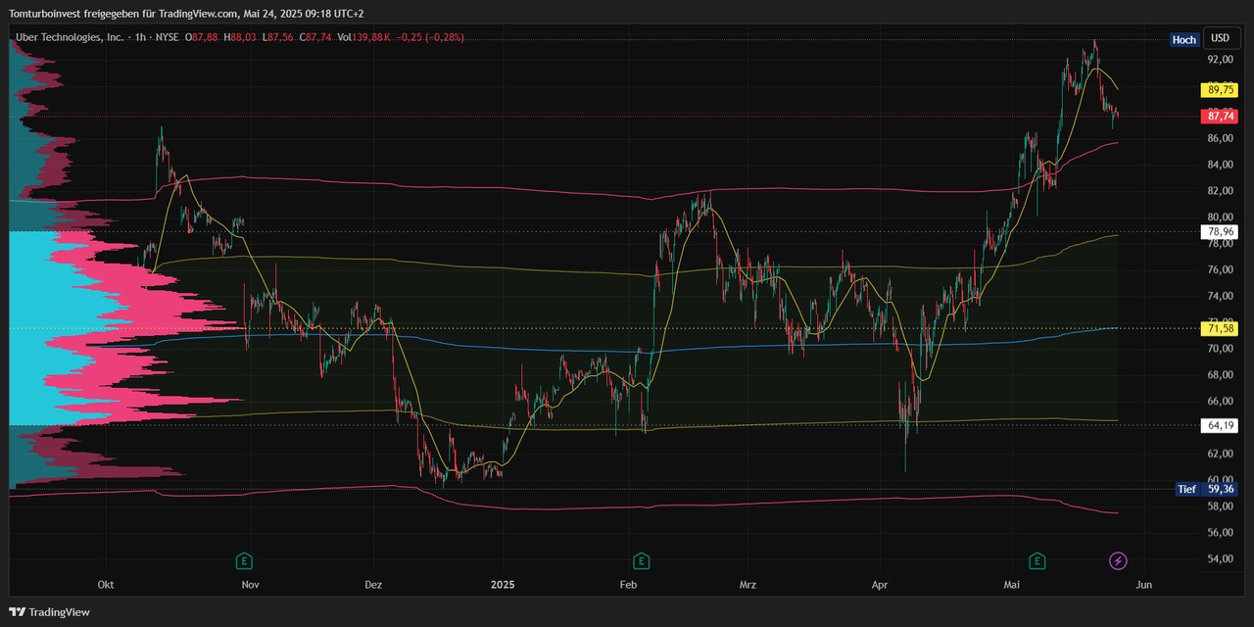
Task: Select the yellow 89,75 price tag
Action: pos(1221,89)
